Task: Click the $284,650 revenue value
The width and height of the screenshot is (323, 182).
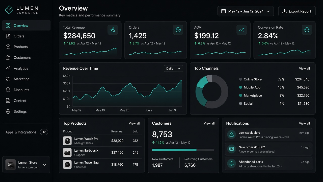Action: pyautogui.click(x=79, y=36)
